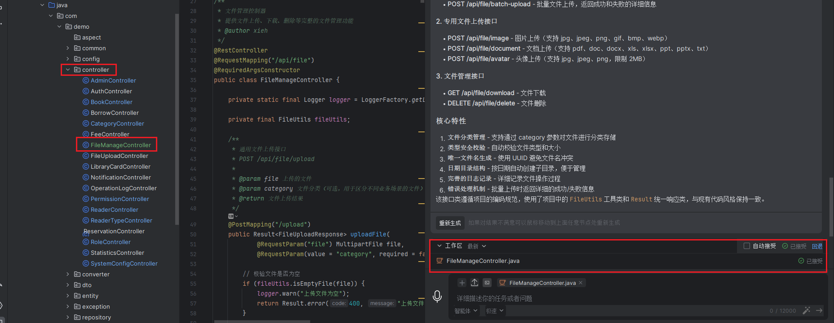Expand the dto package
Viewport: 834px width, 323px height.
point(68,285)
